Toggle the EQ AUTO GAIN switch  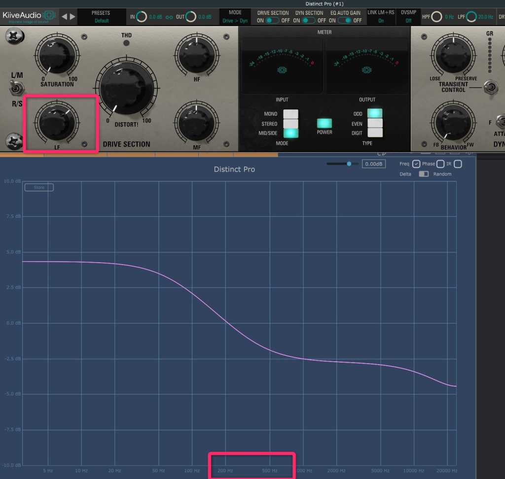(x=345, y=21)
